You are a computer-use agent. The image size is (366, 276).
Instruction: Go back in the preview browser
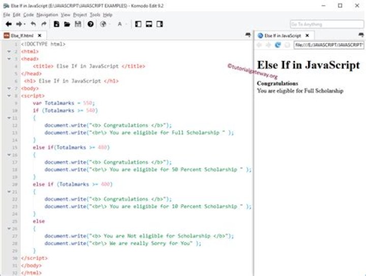point(259,45)
